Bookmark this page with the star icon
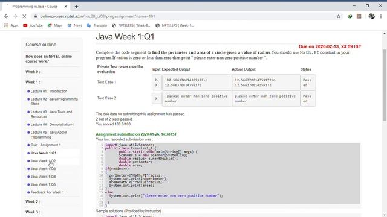This screenshot has height=217, width=387. (339, 16)
